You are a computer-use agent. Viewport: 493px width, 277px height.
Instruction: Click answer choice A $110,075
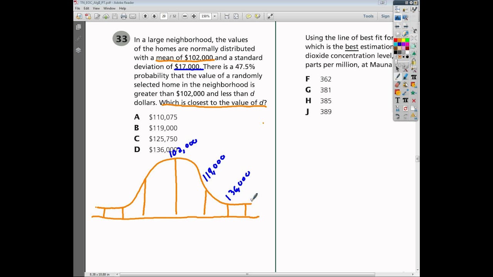[156, 117]
